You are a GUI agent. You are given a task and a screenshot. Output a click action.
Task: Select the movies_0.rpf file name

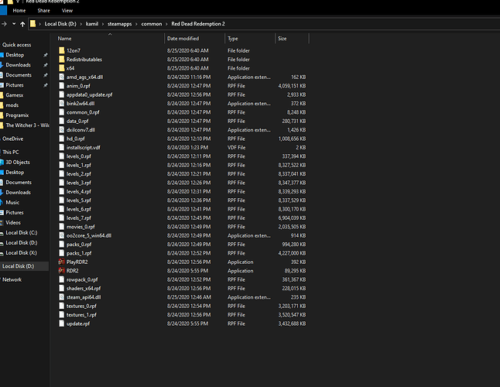click(x=80, y=227)
